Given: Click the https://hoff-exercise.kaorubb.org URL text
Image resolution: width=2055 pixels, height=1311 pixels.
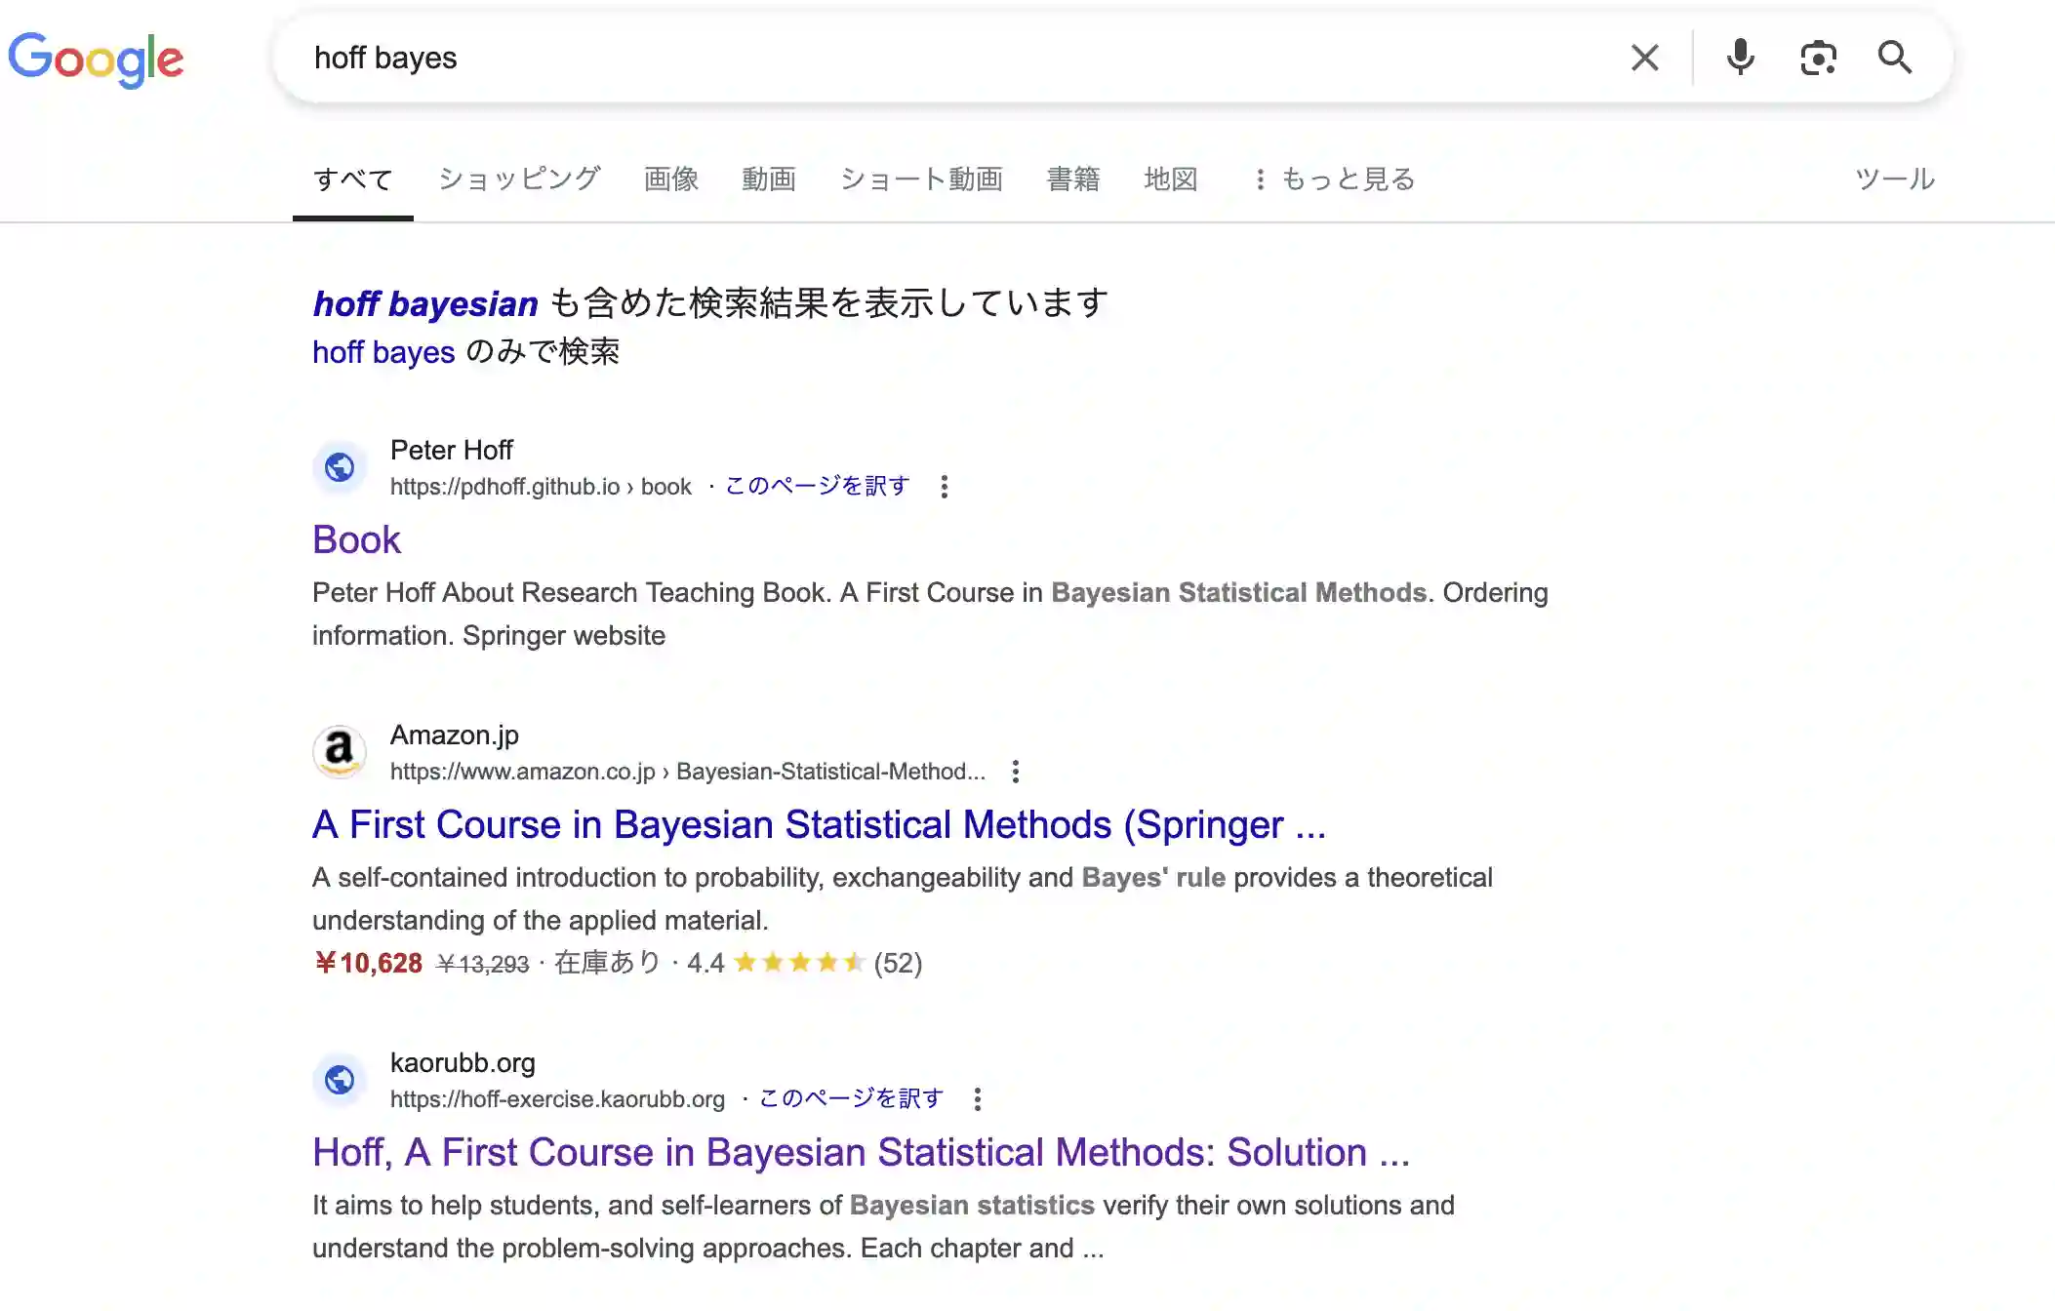Looking at the screenshot, I should [557, 1098].
